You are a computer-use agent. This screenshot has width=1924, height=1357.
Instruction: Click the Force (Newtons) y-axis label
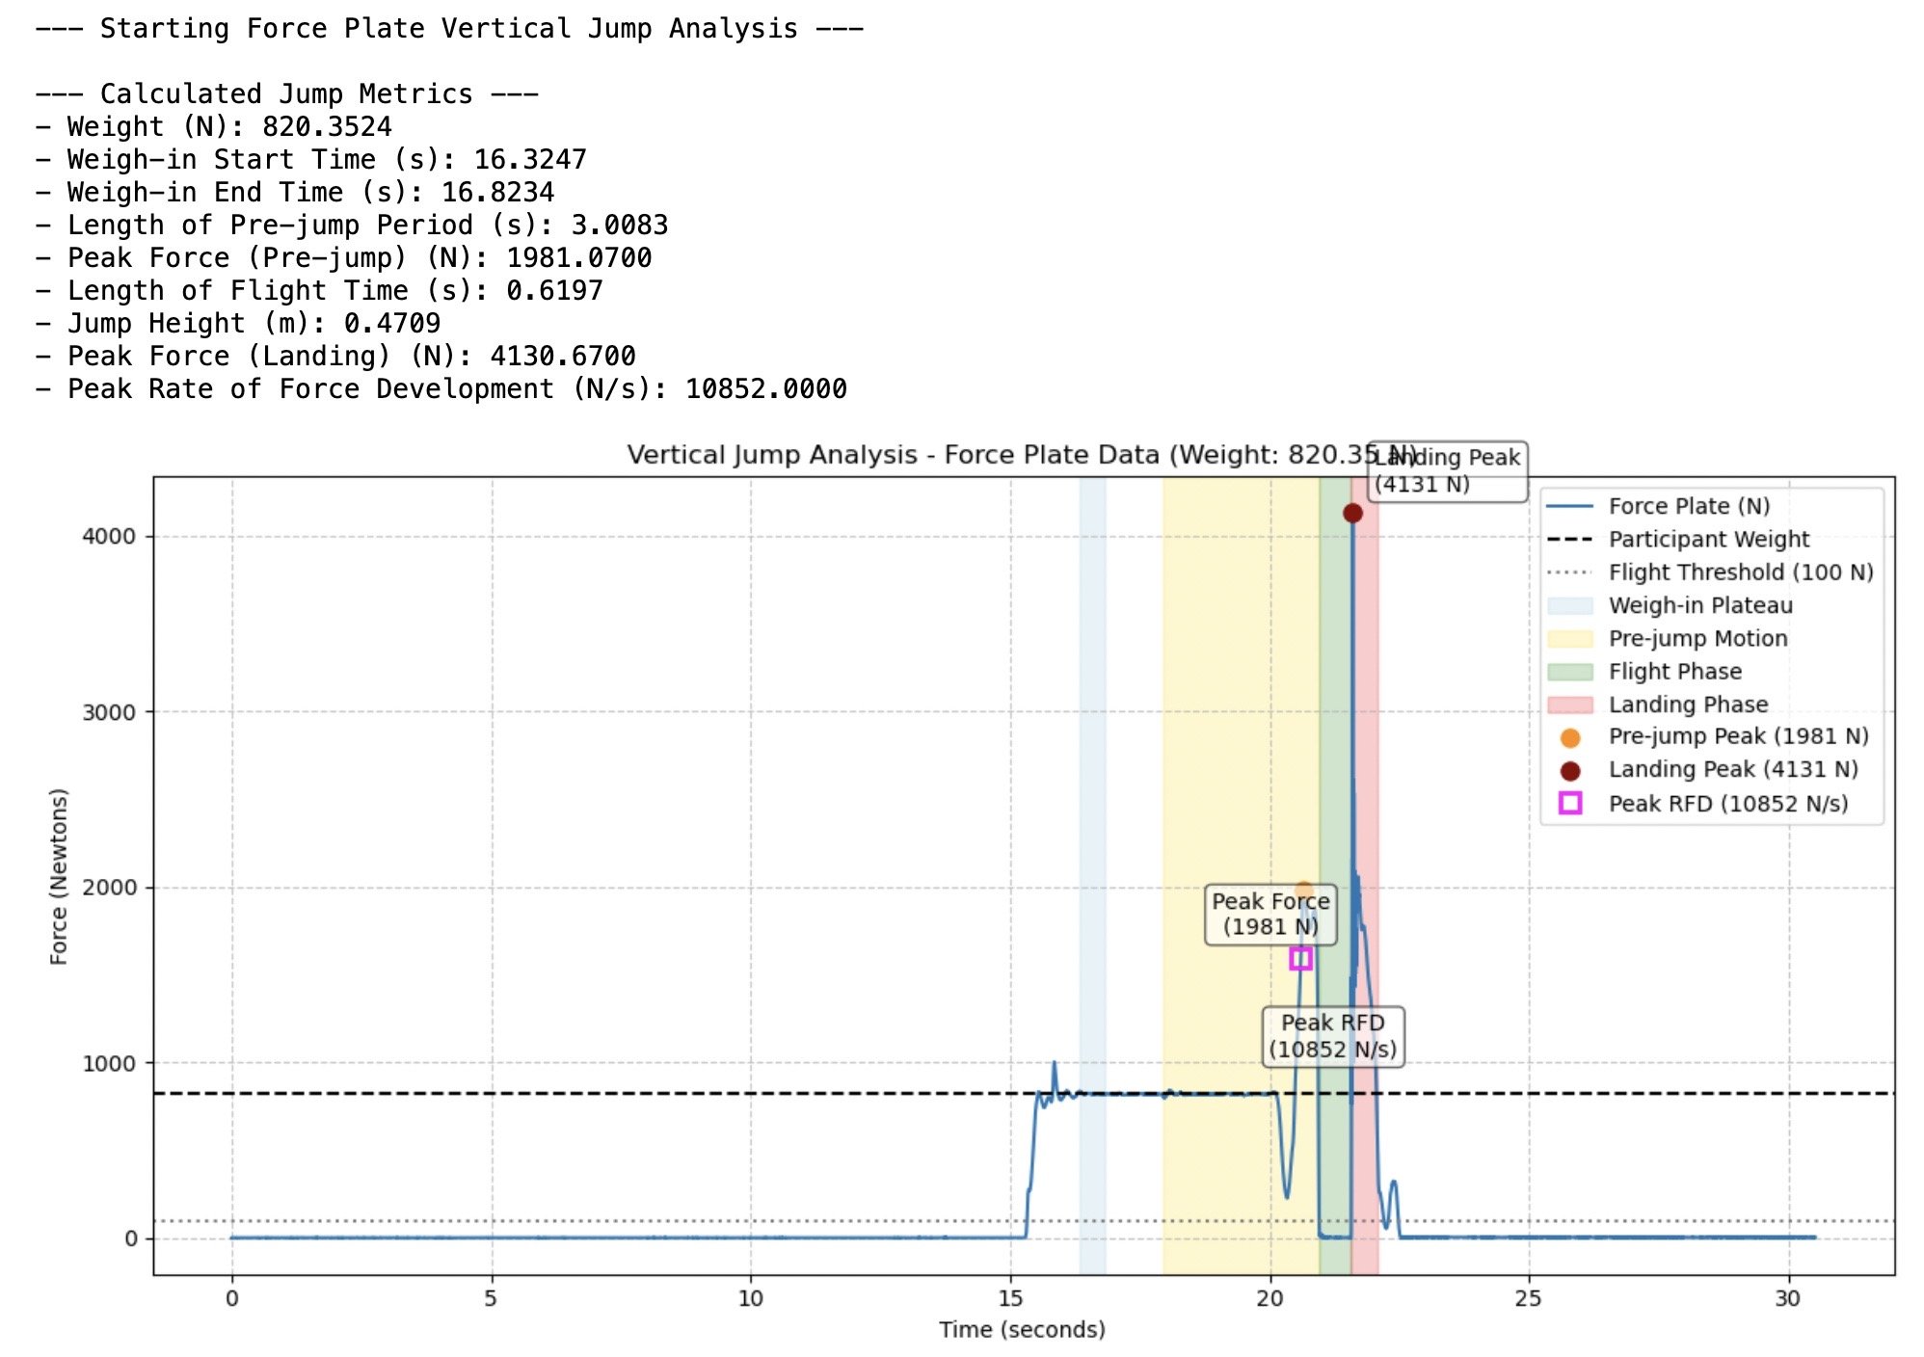(x=59, y=876)
